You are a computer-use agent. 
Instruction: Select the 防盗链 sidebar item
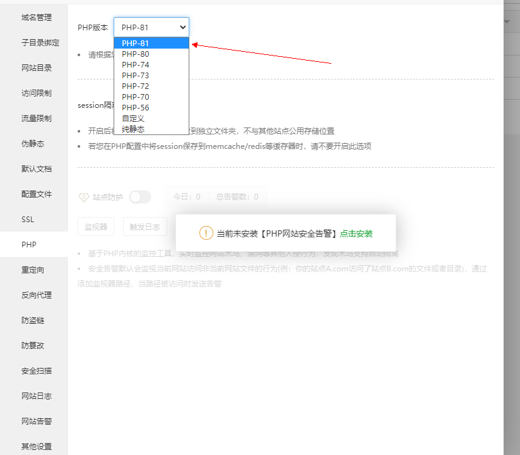pos(33,321)
